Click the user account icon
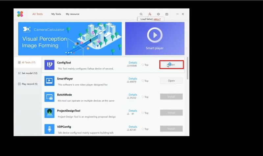 pos(150,14)
